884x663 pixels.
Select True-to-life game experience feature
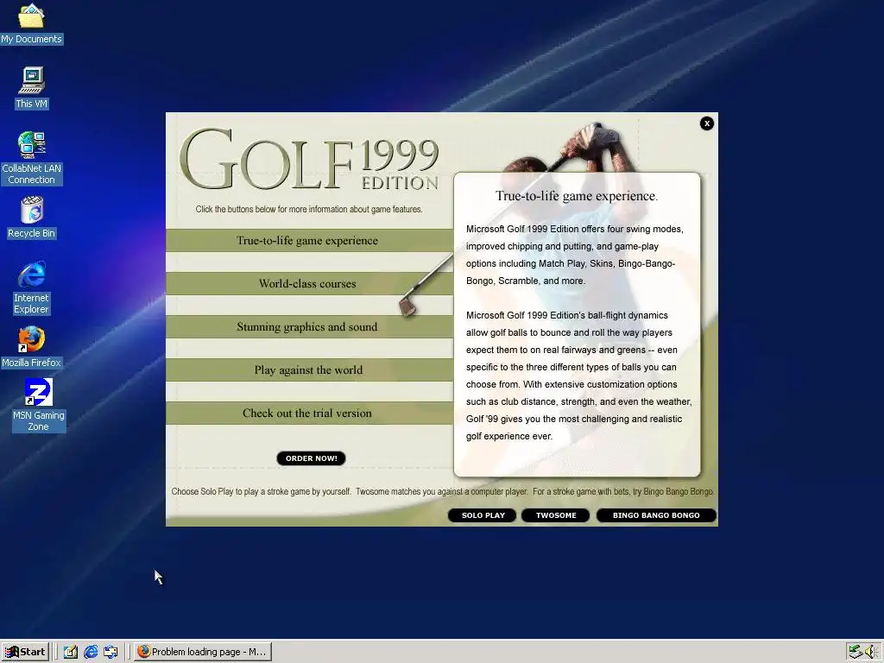[x=310, y=241]
